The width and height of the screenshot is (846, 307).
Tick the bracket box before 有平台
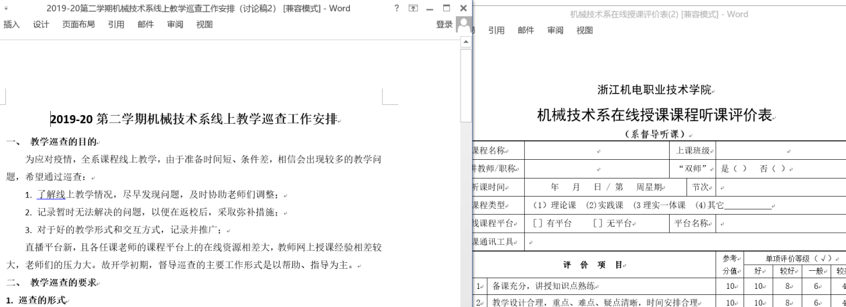[x=537, y=223]
